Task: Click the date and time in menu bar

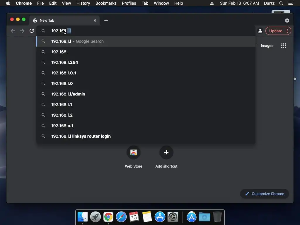Action: click(x=239, y=3)
